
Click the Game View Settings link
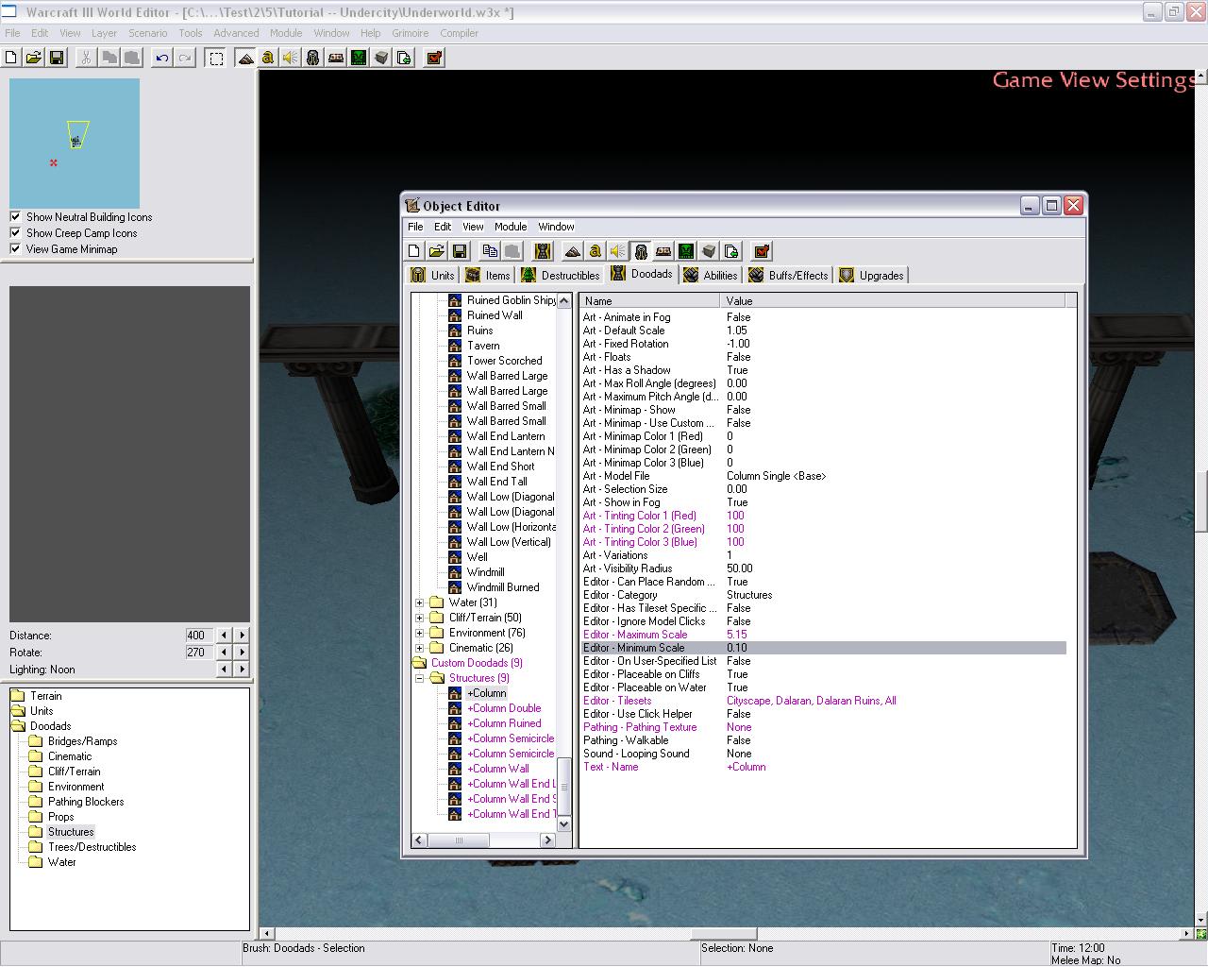(x=1093, y=80)
